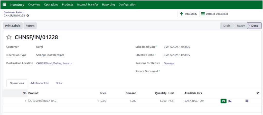Click the Inventory app title
This screenshot has height=115, width=263.
[x=17, y=5]
